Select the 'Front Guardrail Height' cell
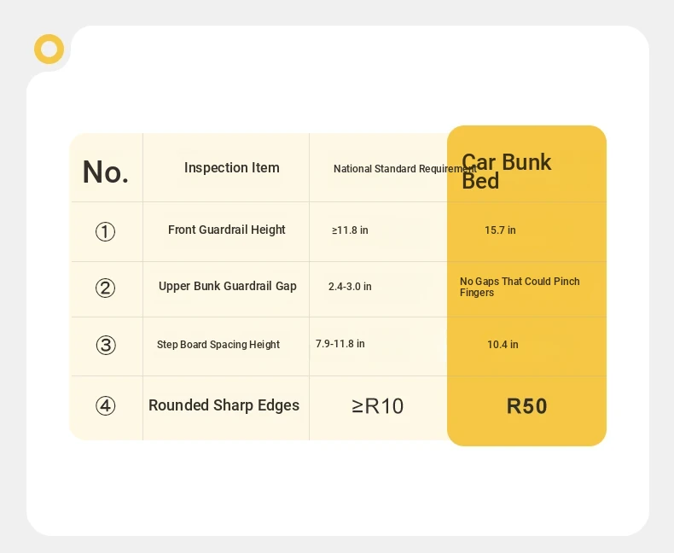Image resolution: width=674 pixels, height=553 pixels. click(227, 230)
